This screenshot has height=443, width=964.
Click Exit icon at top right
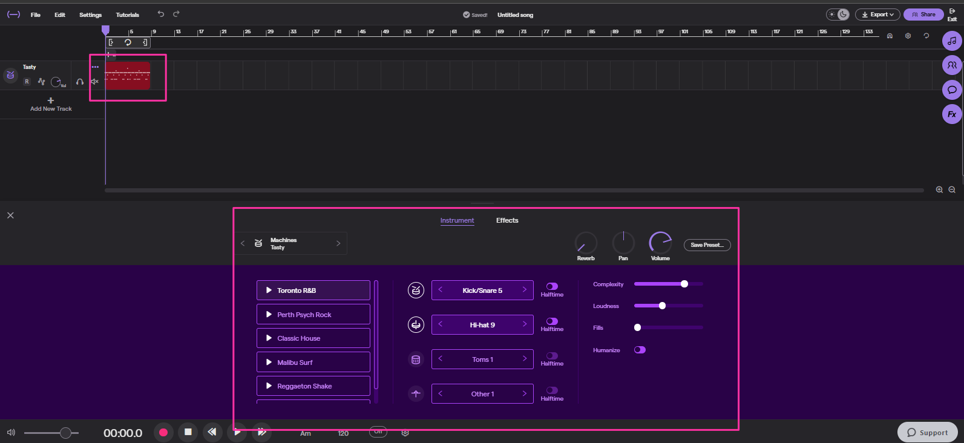[952, 15]
